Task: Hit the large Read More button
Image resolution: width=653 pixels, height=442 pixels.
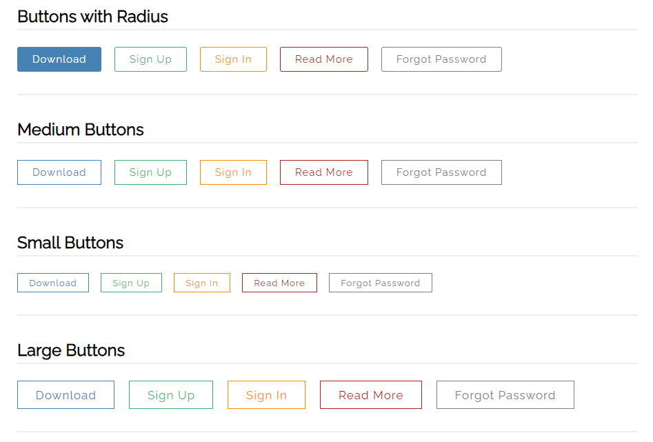Action: (x=371, y=394)
